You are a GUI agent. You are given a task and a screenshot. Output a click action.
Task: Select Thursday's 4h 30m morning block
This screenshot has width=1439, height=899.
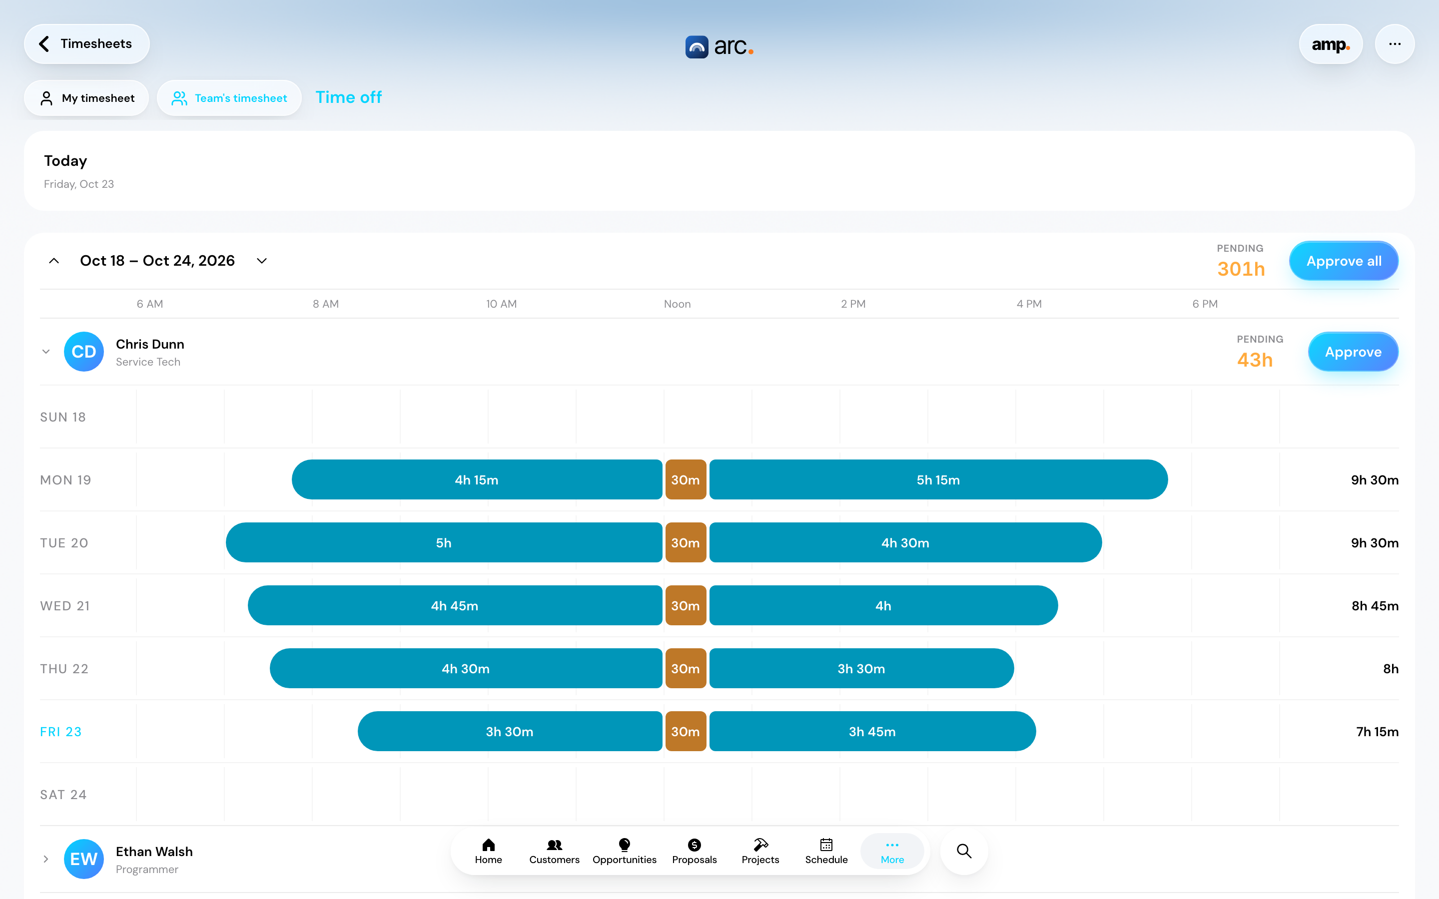[466, 669]
